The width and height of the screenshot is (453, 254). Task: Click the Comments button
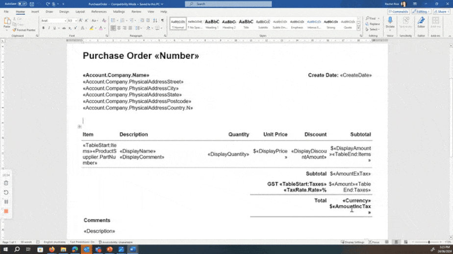[x=397, y=11]
